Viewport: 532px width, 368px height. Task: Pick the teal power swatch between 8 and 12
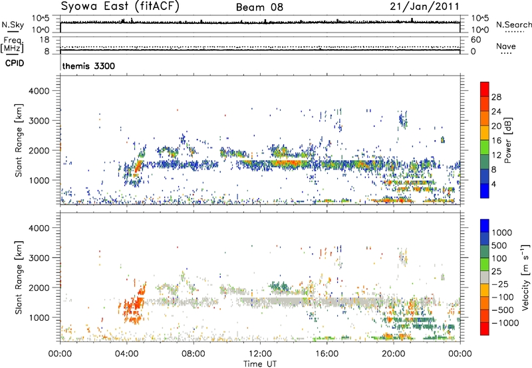(485, 162)
